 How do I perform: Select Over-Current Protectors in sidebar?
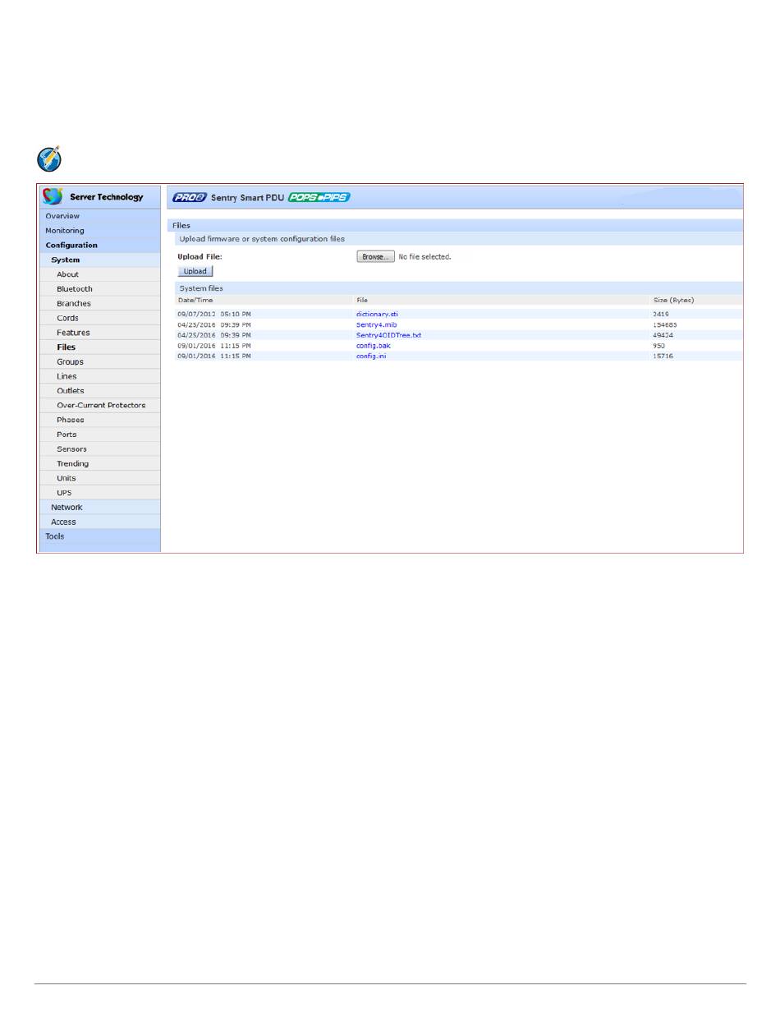point(101,406)
